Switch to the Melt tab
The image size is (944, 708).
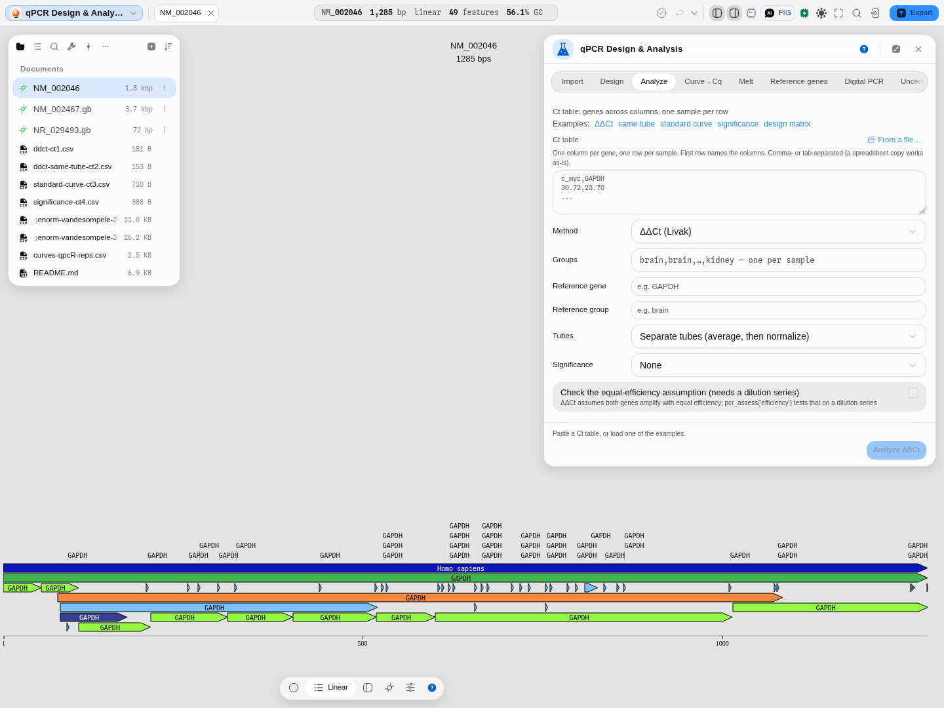(x=746, y=82)
